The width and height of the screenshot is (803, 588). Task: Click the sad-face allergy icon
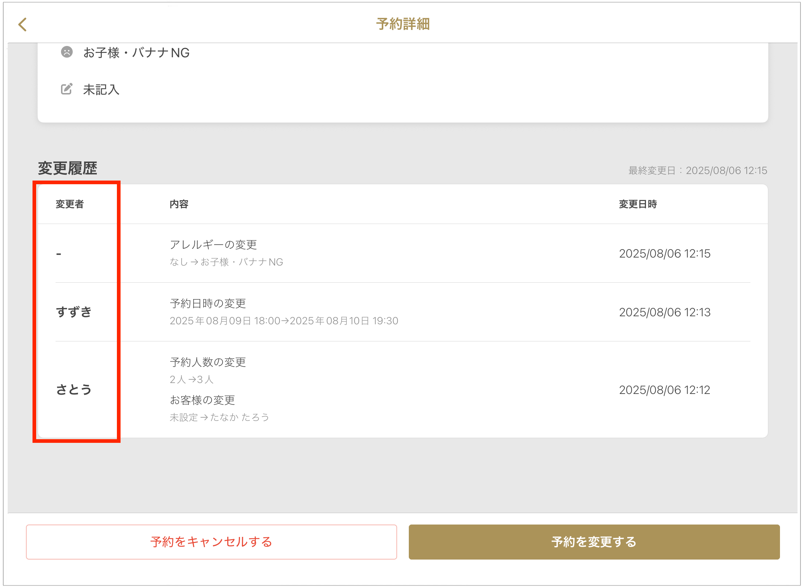67,52
